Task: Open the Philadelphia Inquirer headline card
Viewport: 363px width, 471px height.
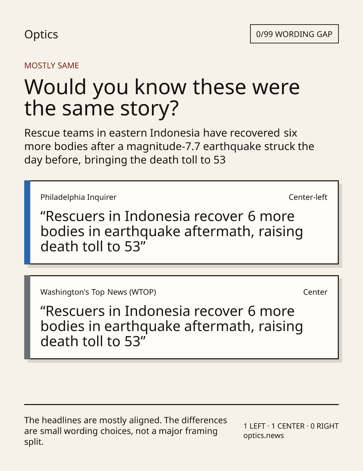Action: pos(182,222)
